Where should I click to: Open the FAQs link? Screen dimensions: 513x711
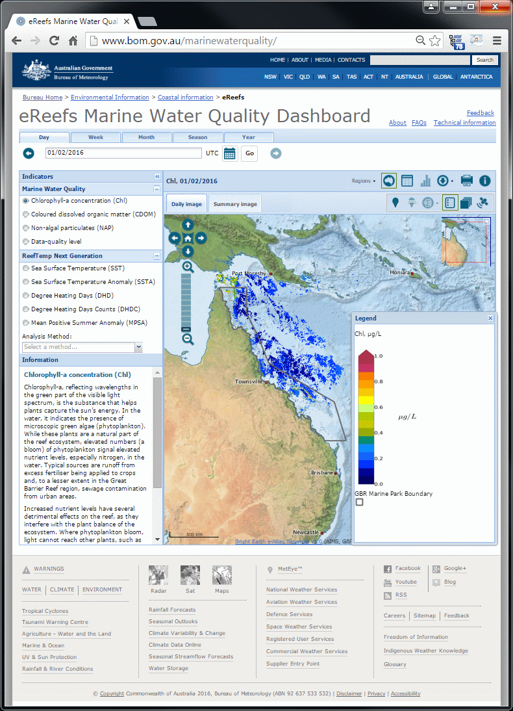pos(419,122)
